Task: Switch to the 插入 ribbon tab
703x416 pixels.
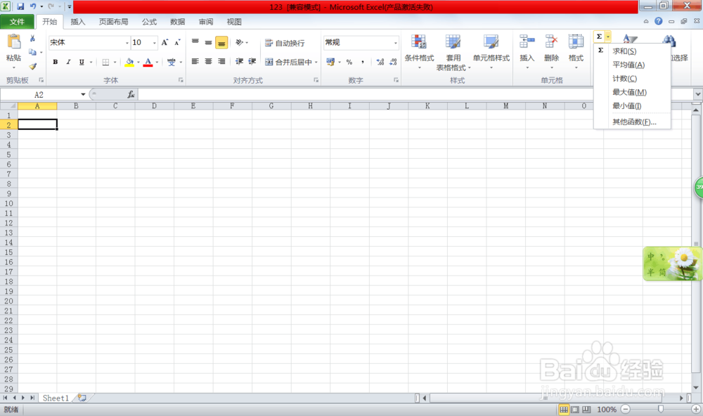Action: (77, 22)
